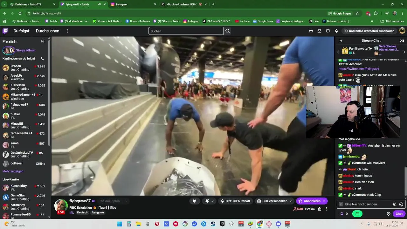Sort followed channels with the arrows icon
Image resolution: width=407 pixels, height=229 pixels.
pos(42,59)
